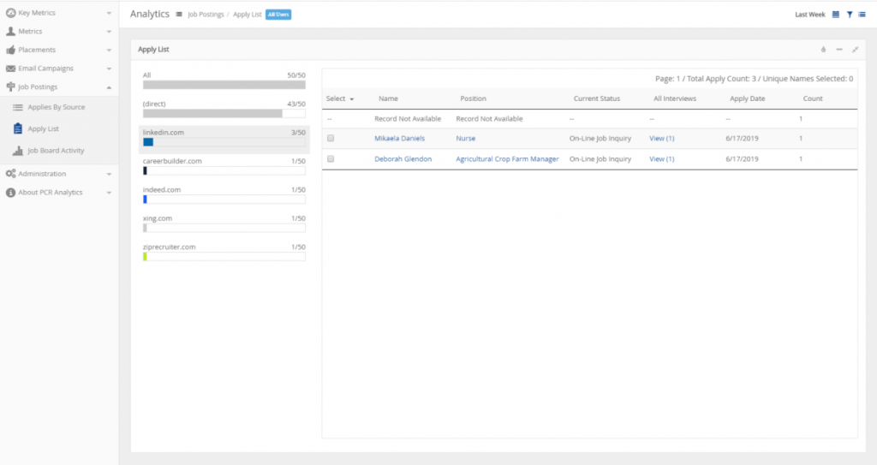This screenshot has height=465, width=877.
Task: Click the Email Campaigns envelope icon
Action: pos(10,69)
